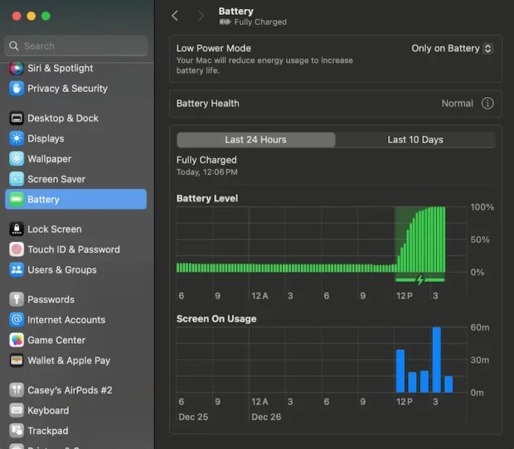Click the Battery Health label

pyautogui.click(x=207, y=104)
